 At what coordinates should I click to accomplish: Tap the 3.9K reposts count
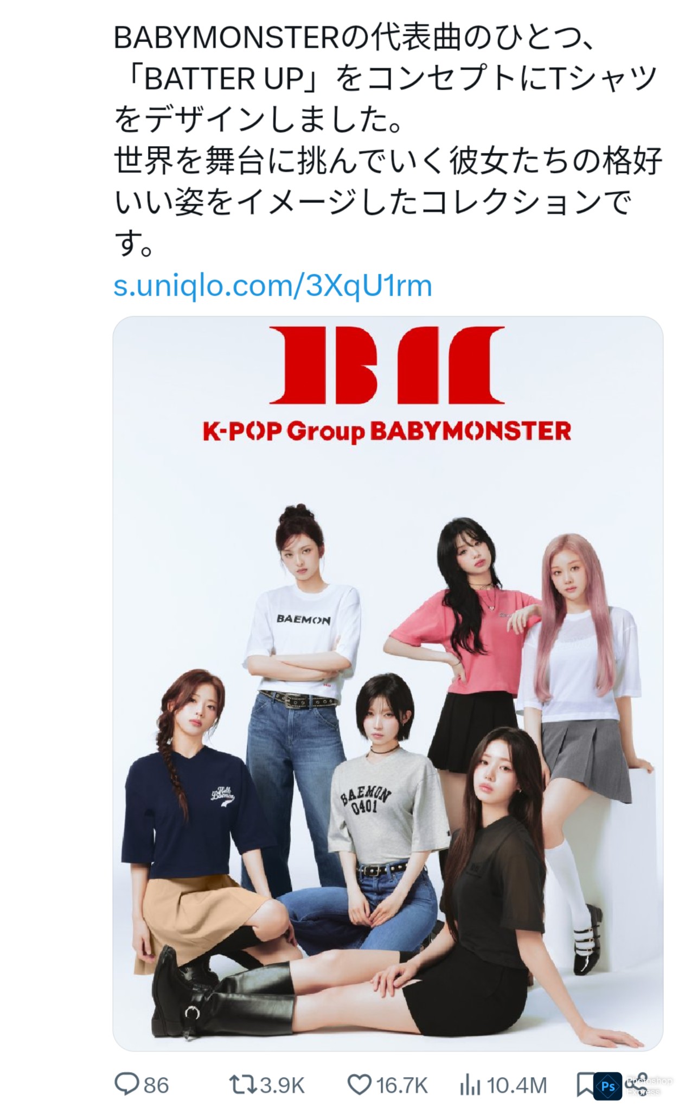(282, 1085)
